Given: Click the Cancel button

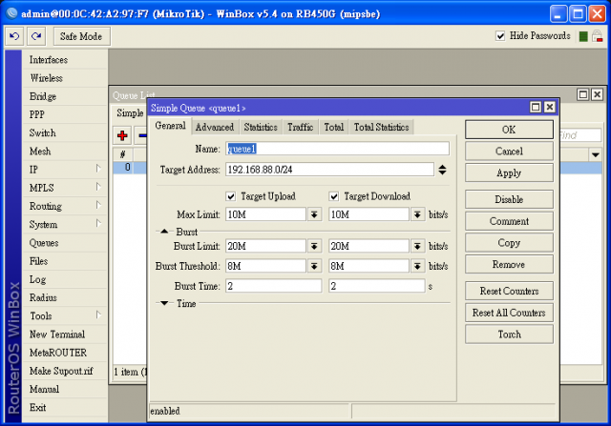Looking at the screenshot, I should (509, 151).
